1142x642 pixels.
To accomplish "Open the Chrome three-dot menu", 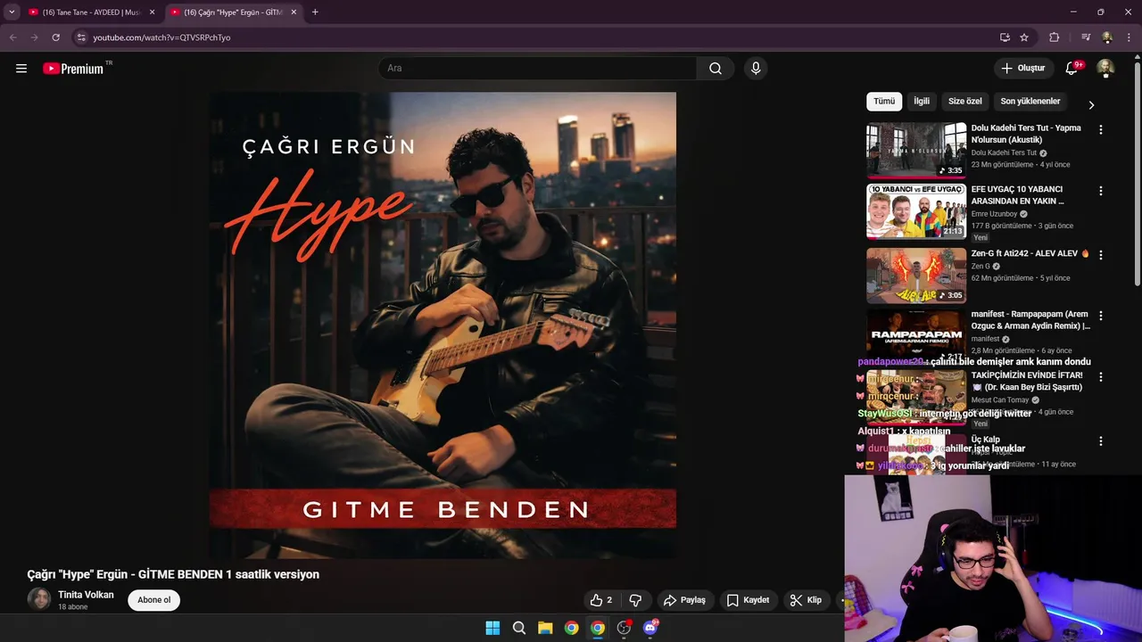I will (x=1128, y=37).
